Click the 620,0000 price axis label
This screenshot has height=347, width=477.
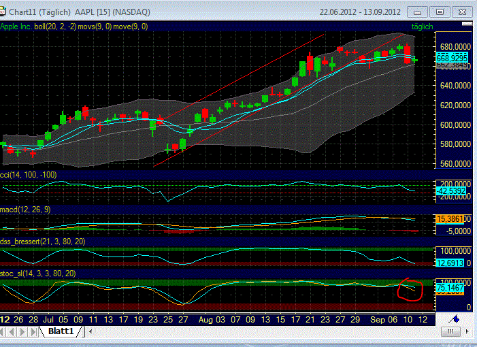(x=455, y=105)
